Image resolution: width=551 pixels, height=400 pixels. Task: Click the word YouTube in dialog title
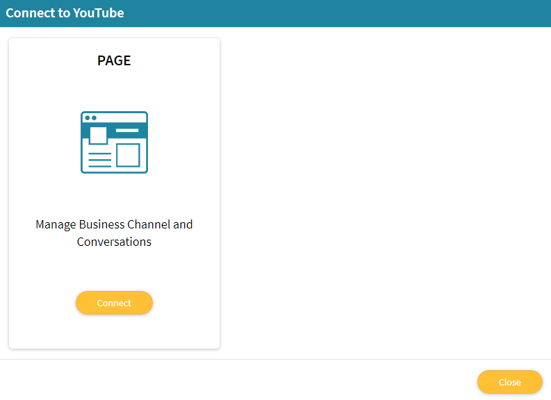pyautogui.click(x=99, y=13)
